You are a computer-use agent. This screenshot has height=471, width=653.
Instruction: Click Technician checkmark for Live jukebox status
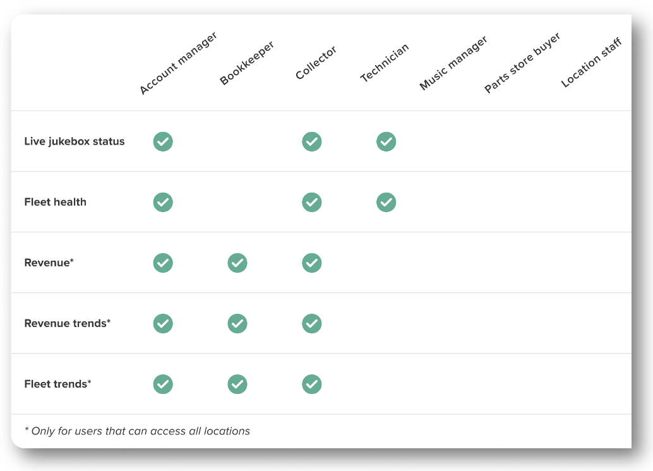click(386, 141)
